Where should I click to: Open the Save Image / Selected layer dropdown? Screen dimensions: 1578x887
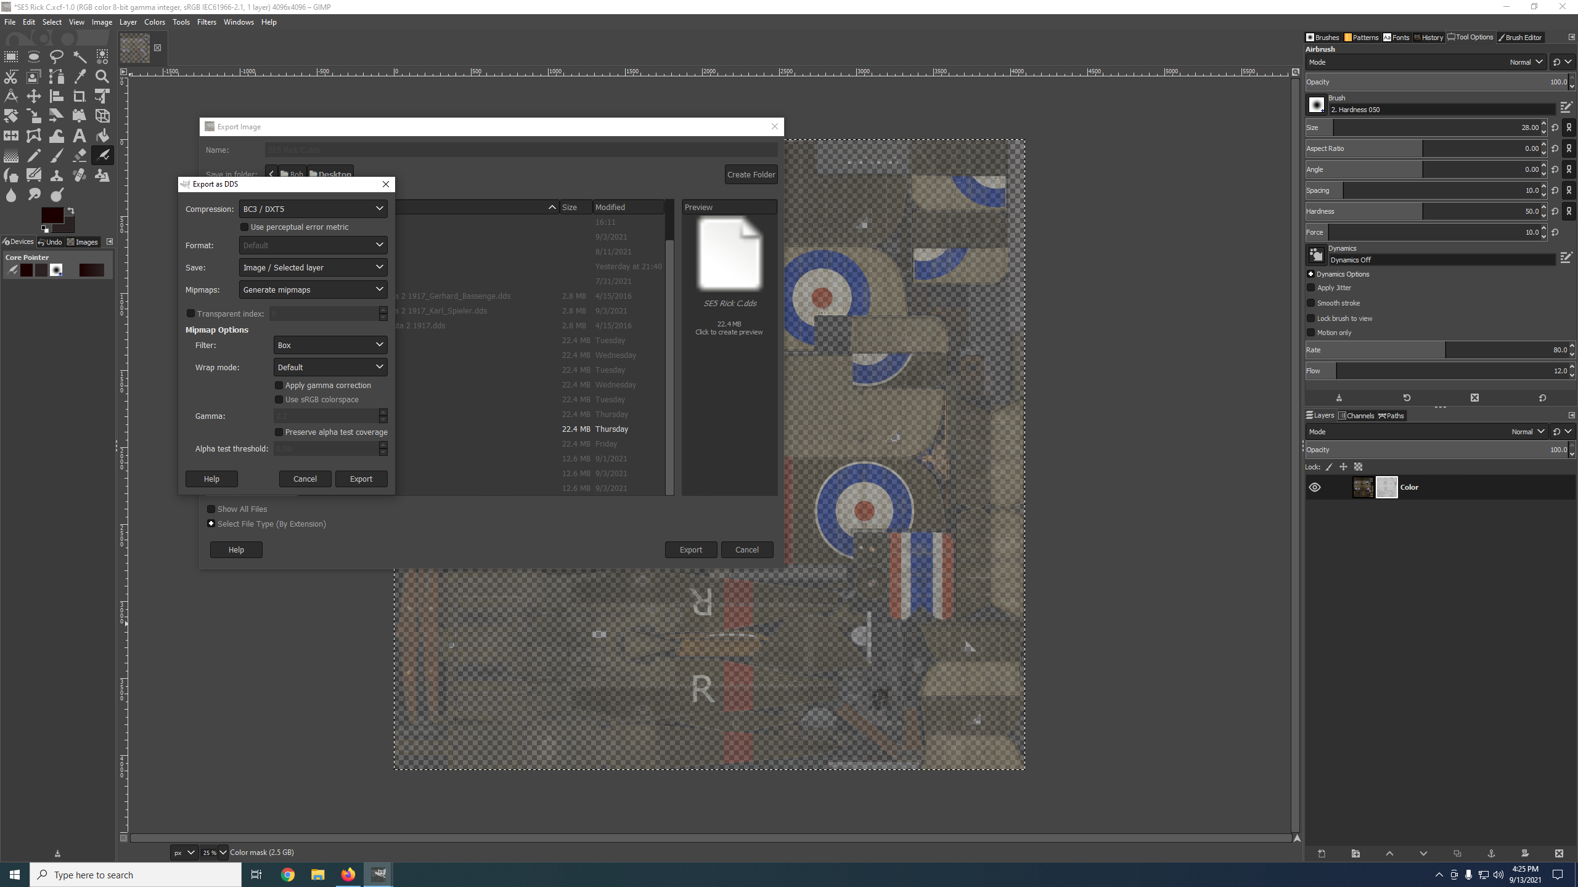(x=313, y=267)
